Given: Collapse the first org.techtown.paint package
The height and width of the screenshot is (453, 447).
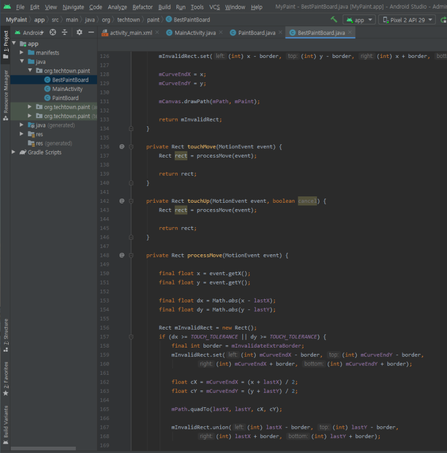Looking at the screenshot, I should pyautogui.click(x=30, y=70).
